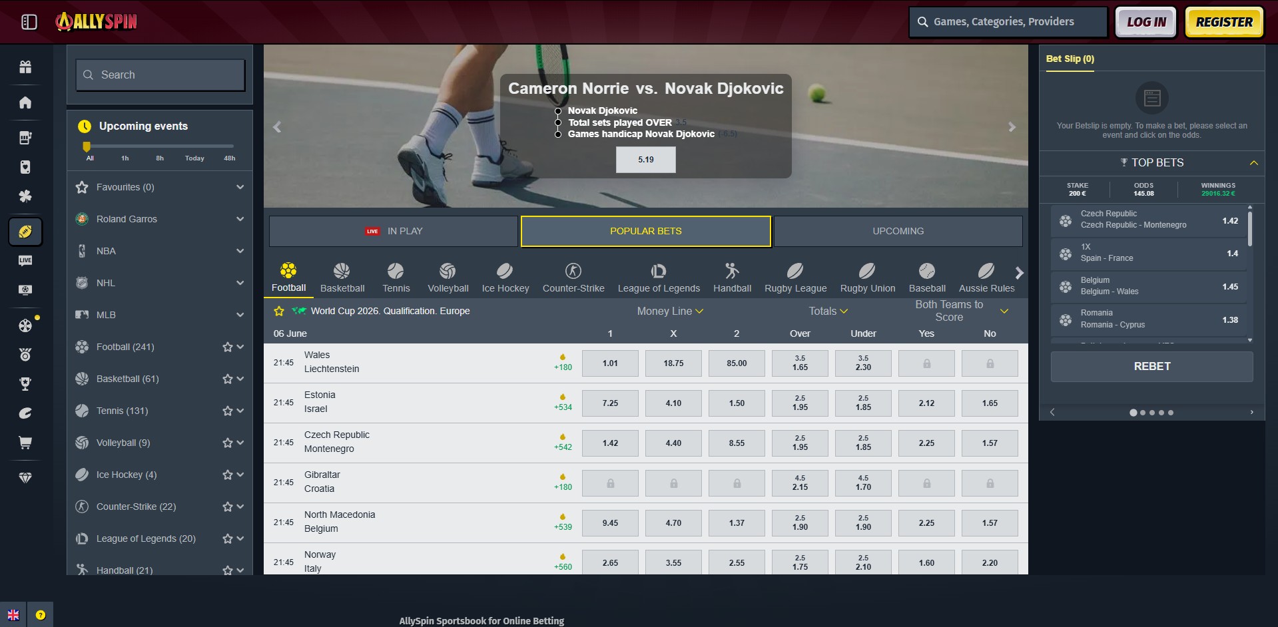The width and height of the screenshot is (1278, 627).
Task: Open the diamond VIP sidebar icon
Action: point(25,478)
